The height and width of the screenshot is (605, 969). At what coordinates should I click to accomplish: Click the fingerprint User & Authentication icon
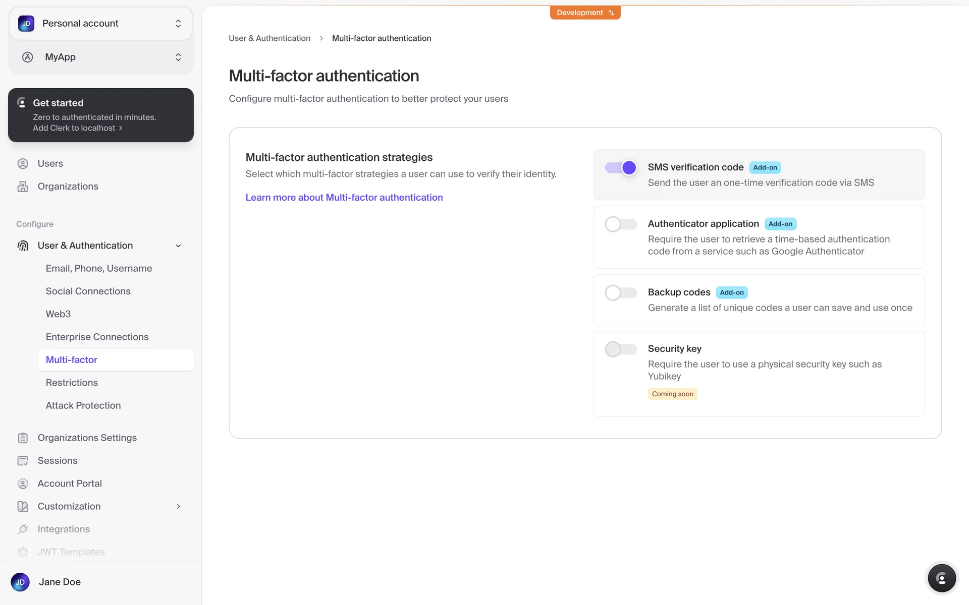pyautogui.click(x=23, y=246)
